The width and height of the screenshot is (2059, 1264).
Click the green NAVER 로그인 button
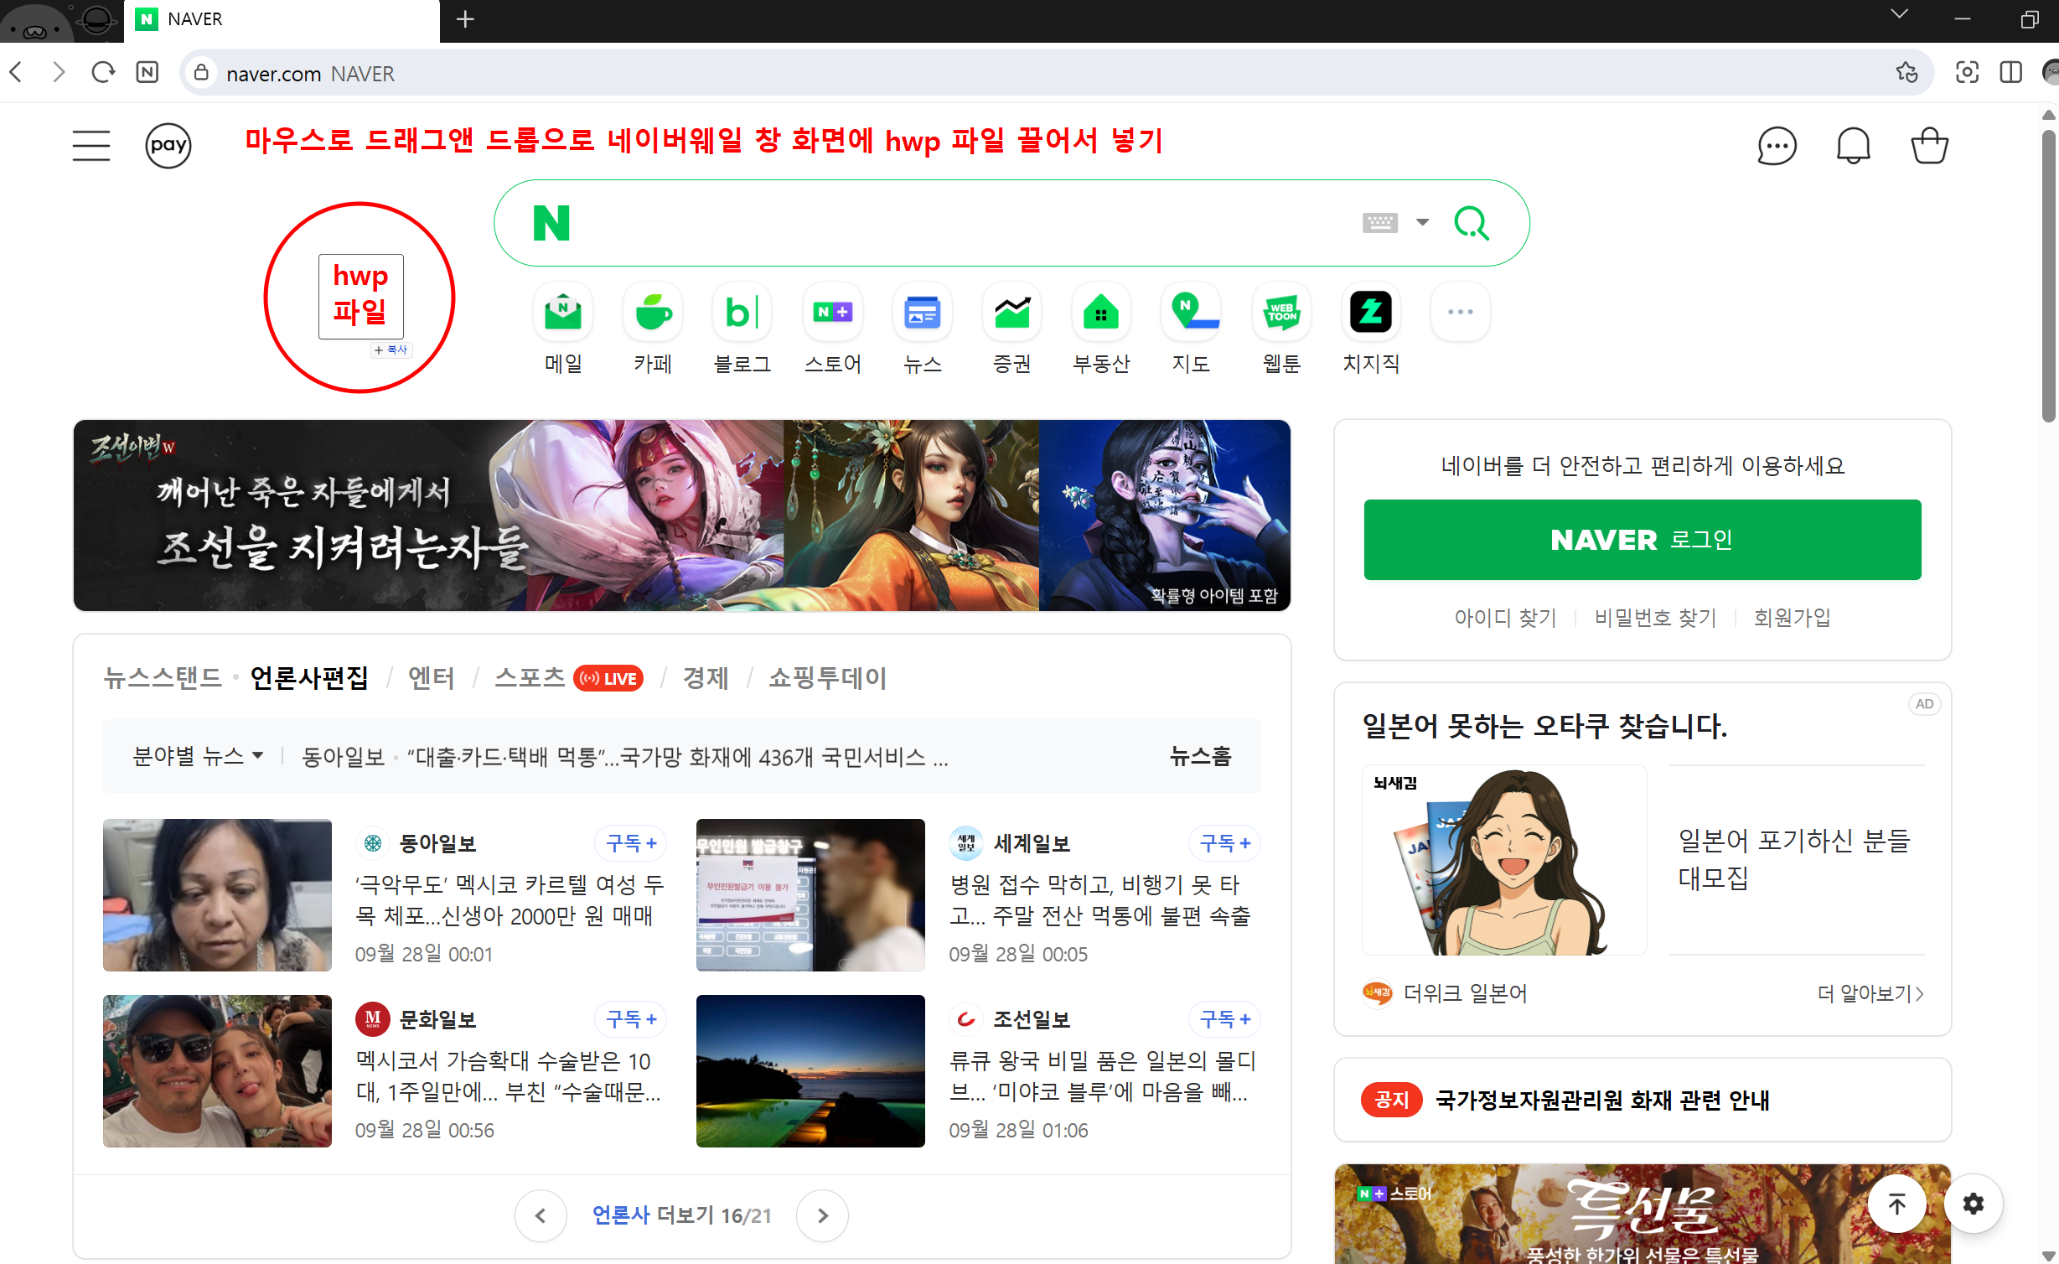(x=1642, y=540)
